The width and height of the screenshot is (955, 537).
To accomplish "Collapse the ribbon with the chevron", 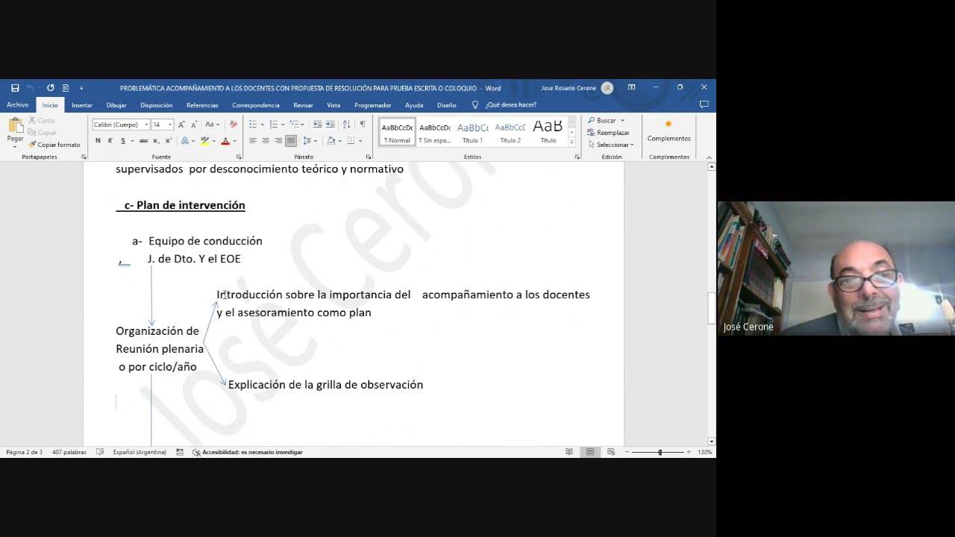I will [709, 157].
